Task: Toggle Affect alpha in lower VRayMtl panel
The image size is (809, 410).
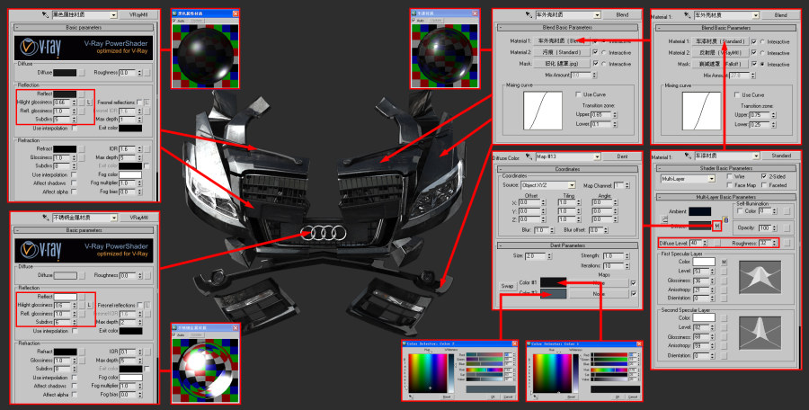Action: click(x=75, y=395)
